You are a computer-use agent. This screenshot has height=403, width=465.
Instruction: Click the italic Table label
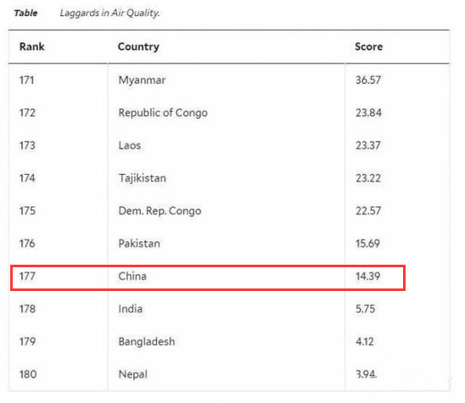click(25, 13)
